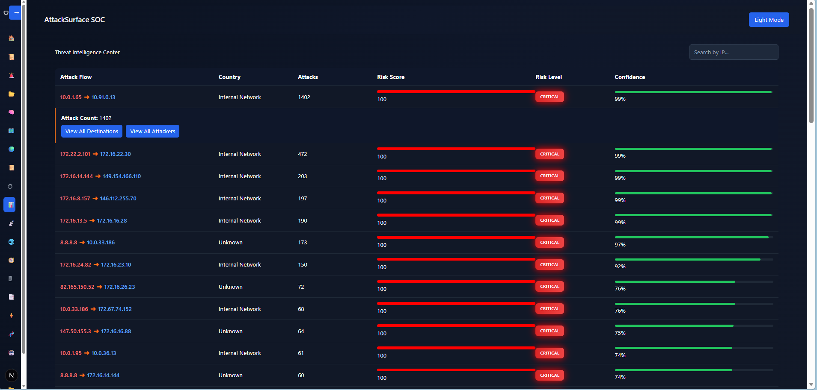Click the CRITICAL badge in the 172.16.8.157 row

[x=550, y=198]
